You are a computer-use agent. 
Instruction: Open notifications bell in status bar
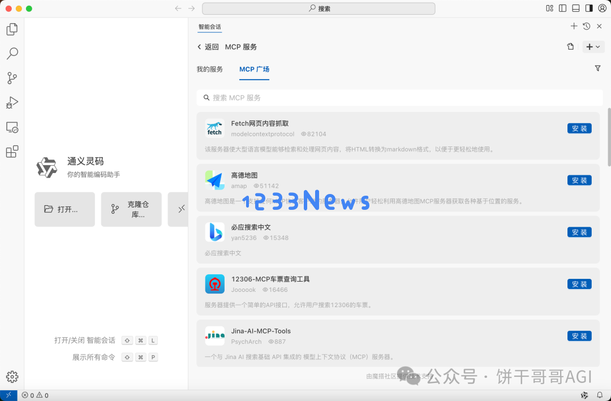[x=600, y=395]
